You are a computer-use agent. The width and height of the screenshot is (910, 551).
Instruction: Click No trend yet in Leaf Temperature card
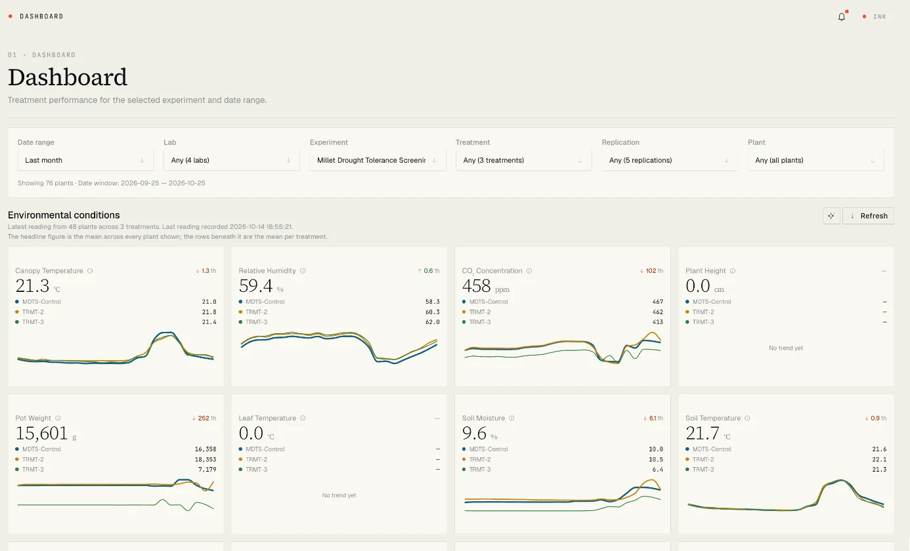(339, 496)
